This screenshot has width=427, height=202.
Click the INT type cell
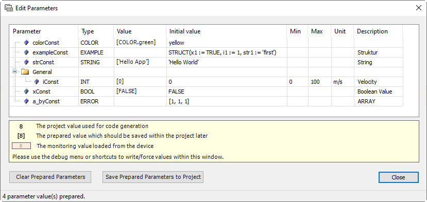click(96, 82)
